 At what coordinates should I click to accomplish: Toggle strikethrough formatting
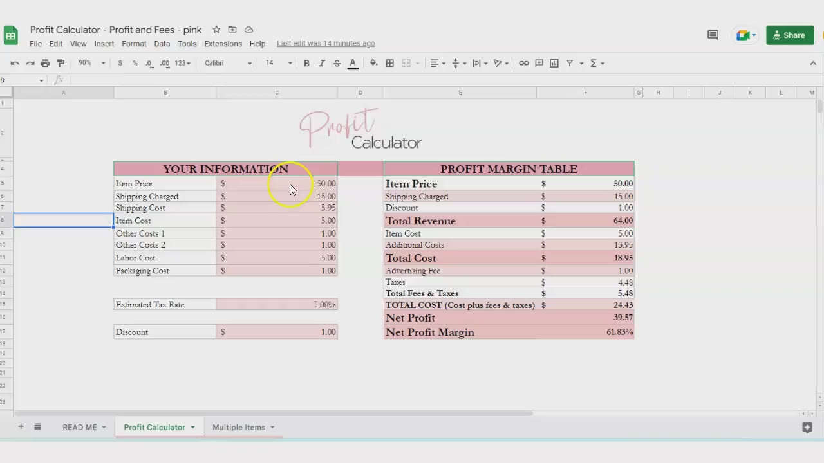point(337,63)
